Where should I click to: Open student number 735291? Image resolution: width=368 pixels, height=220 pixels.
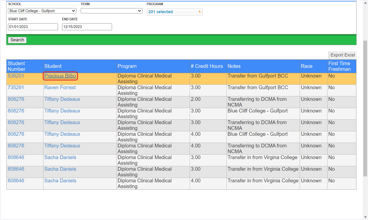[x=16, y=88]
